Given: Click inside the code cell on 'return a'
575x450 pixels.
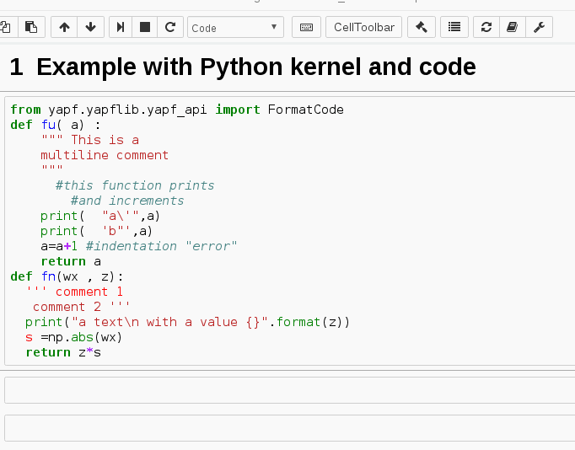Looking at the screenshot, I should coord(71,261).
